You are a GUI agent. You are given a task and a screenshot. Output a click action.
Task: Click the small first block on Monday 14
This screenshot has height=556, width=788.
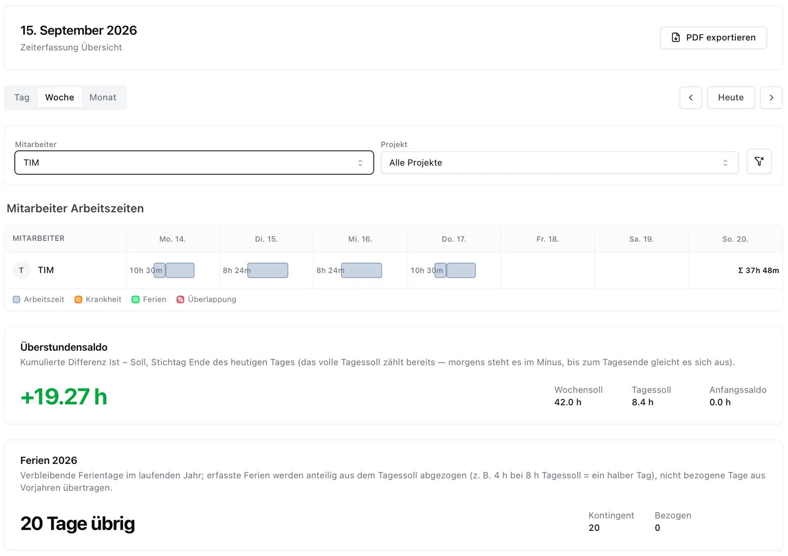pos(160,270)
